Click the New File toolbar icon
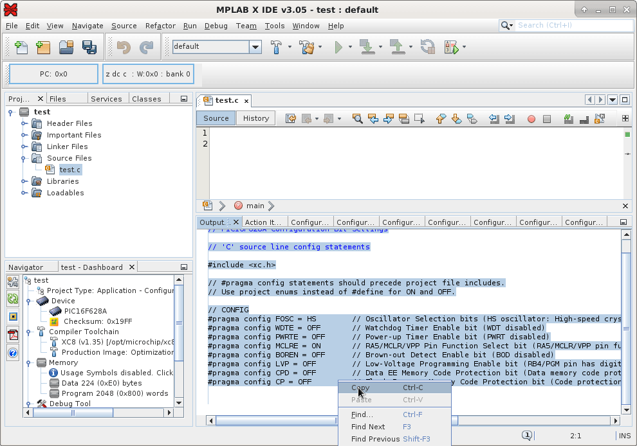 [x=21, y=47]
